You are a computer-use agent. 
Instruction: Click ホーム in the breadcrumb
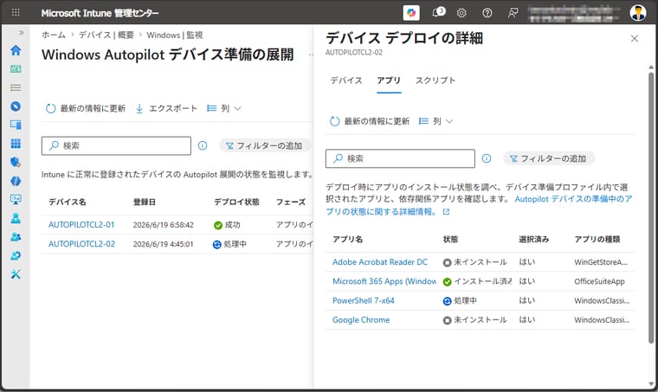pyautogui.click(x=54, y=35)
